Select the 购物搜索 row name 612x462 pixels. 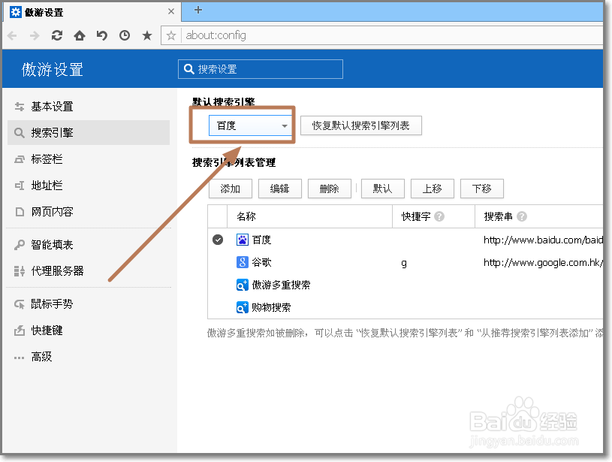click(x=271, y=307)
